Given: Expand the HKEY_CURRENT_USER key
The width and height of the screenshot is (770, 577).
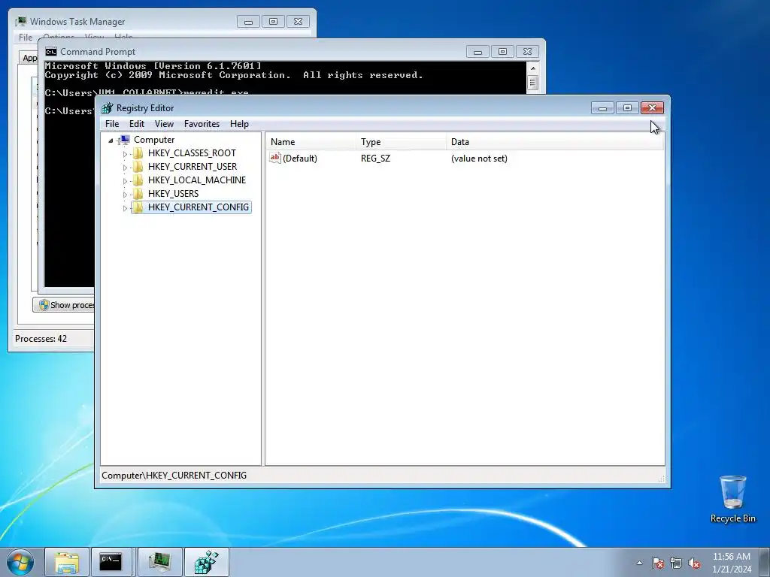Looking at the screenshot, I should 125,168.
